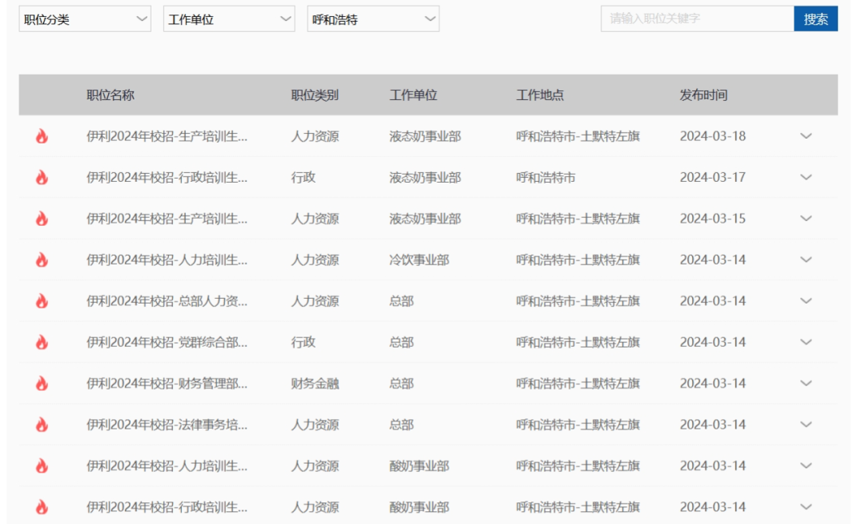The image size is (865, 524).
Task: Open the 生产培训生 job posted 2024-03-18
Action: [x=167, y=136]
